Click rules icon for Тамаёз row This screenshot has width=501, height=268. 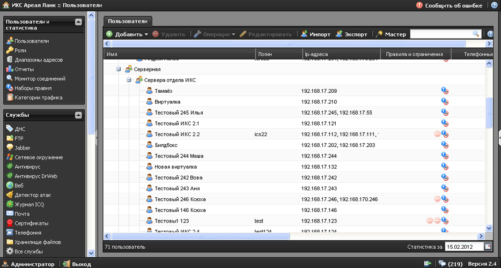(445, 91)
